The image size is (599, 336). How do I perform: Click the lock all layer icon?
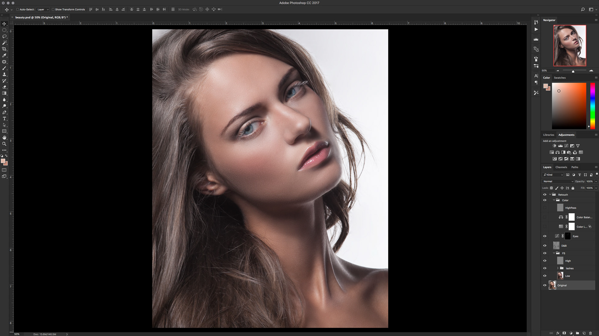[x=573, y=188]
